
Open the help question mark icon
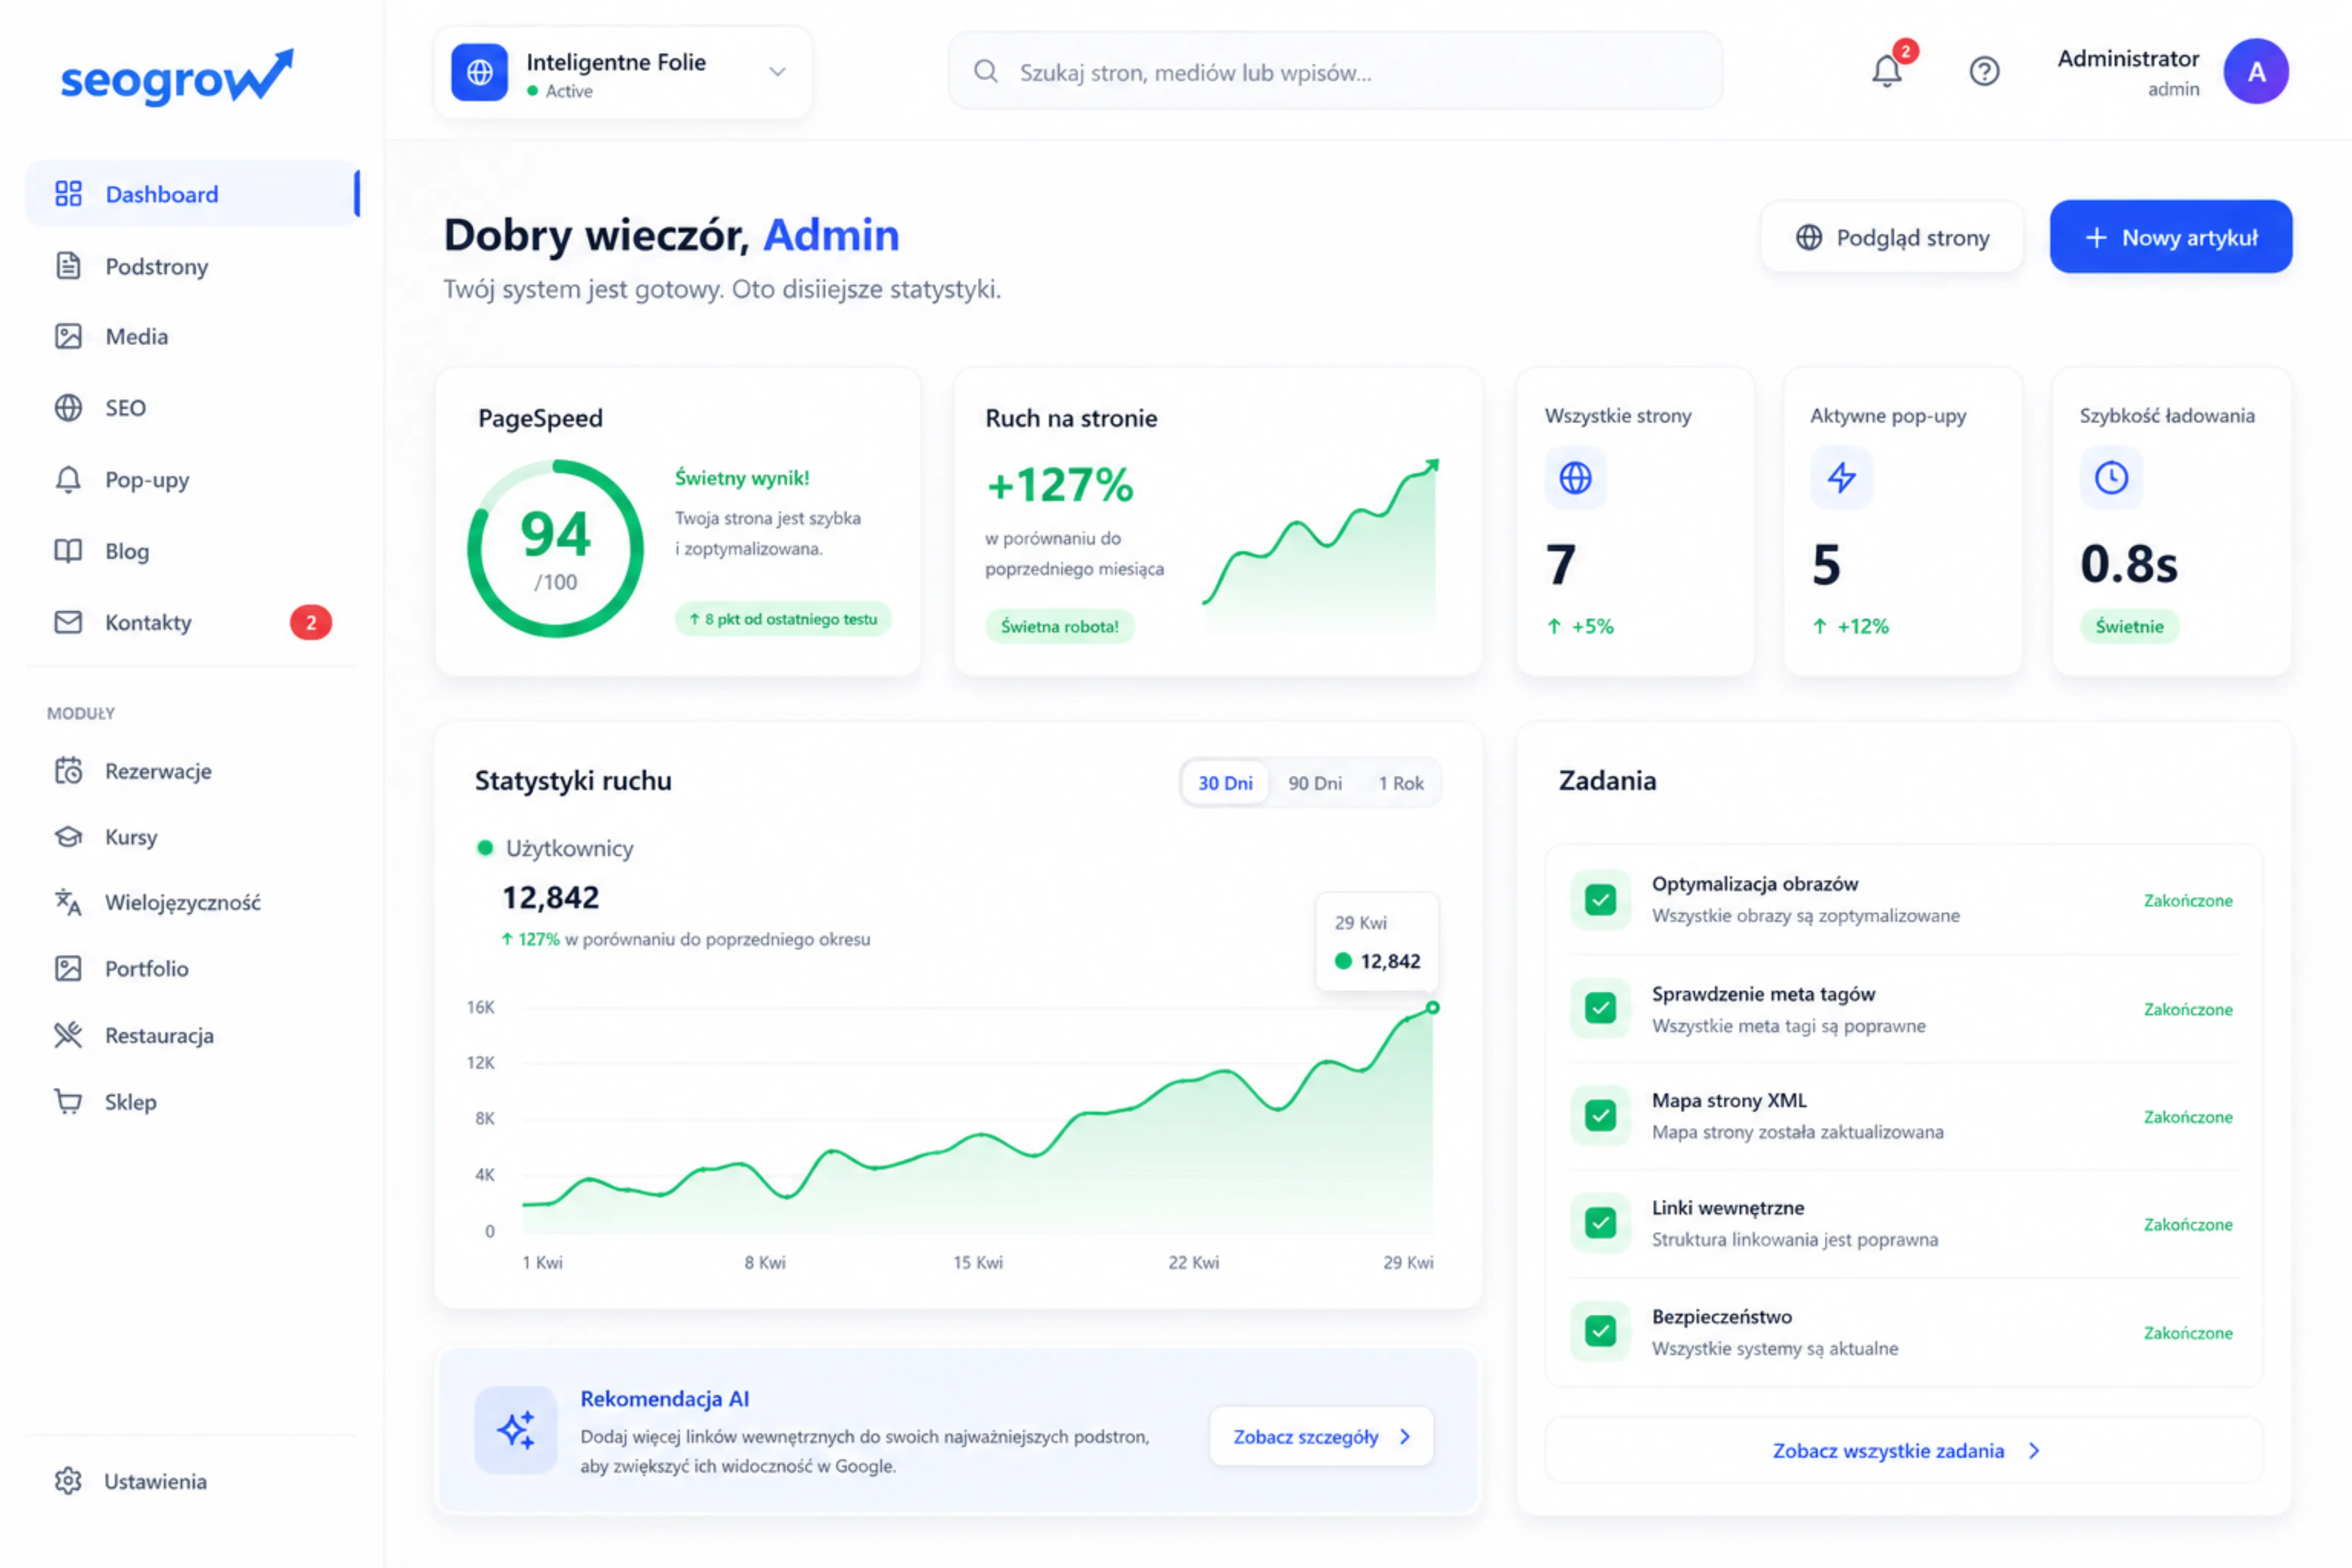1984,71
